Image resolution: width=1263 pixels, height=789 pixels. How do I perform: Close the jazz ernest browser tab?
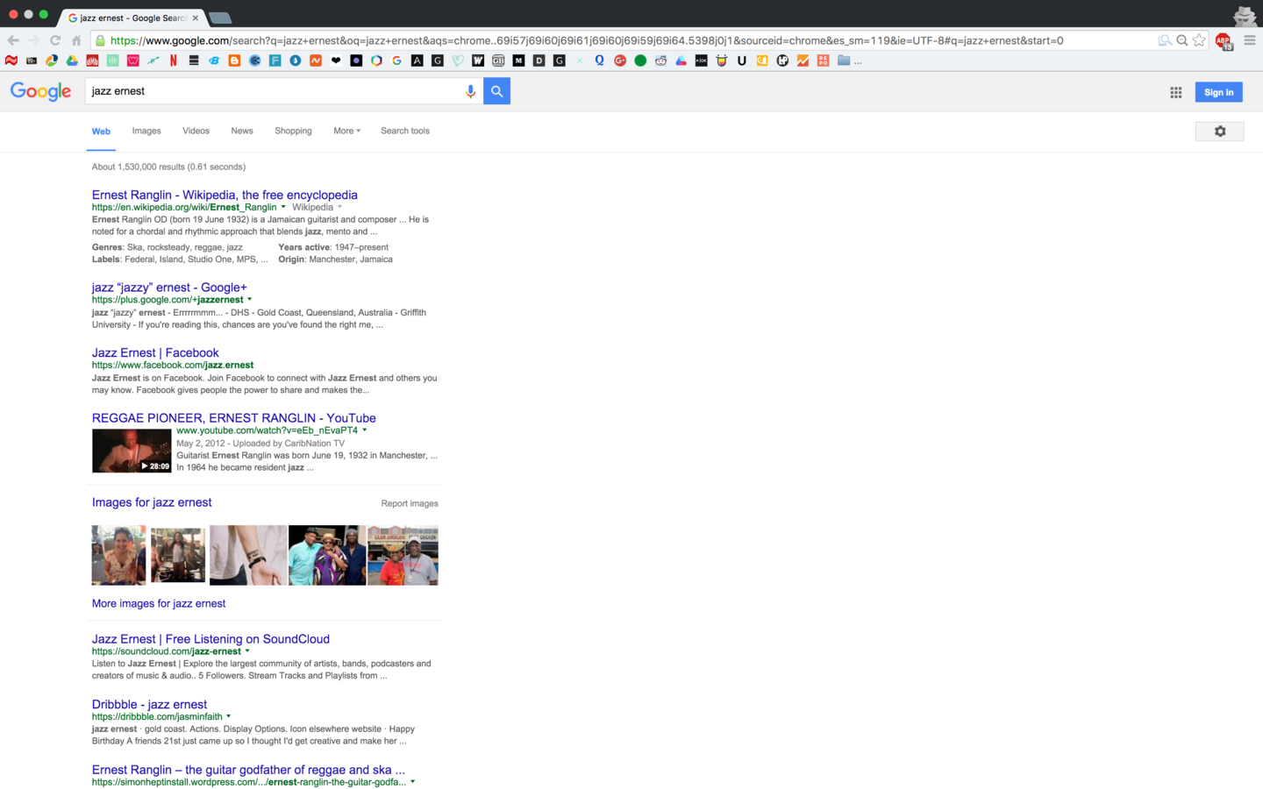[195, 18]
